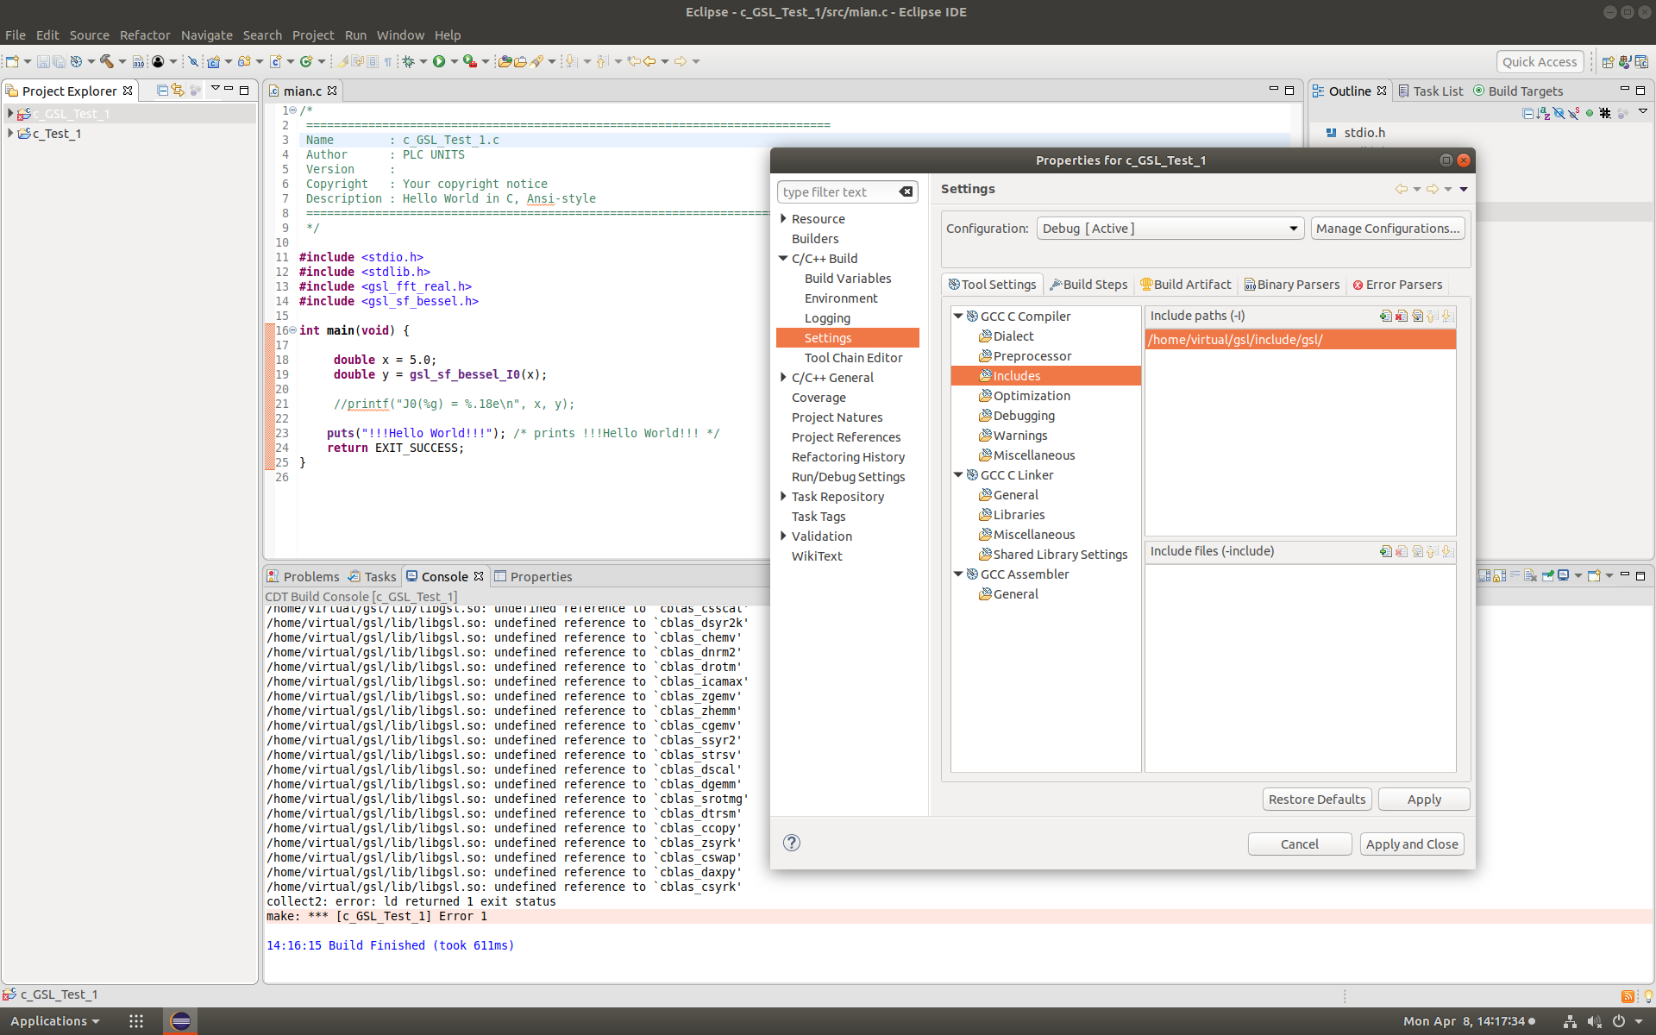Viewport: 1656px width, 1035px height.
Task: Click the Sort alphabetically icon in Outline view
Action: [x=1543, y=113]
